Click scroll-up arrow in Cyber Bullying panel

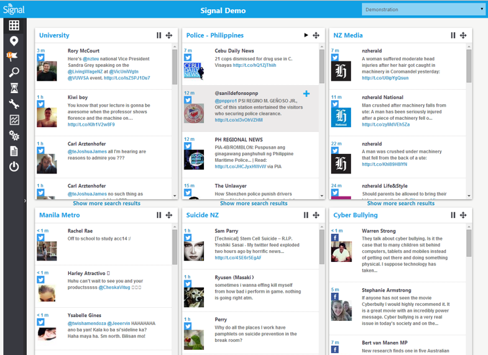pos(469,227)
